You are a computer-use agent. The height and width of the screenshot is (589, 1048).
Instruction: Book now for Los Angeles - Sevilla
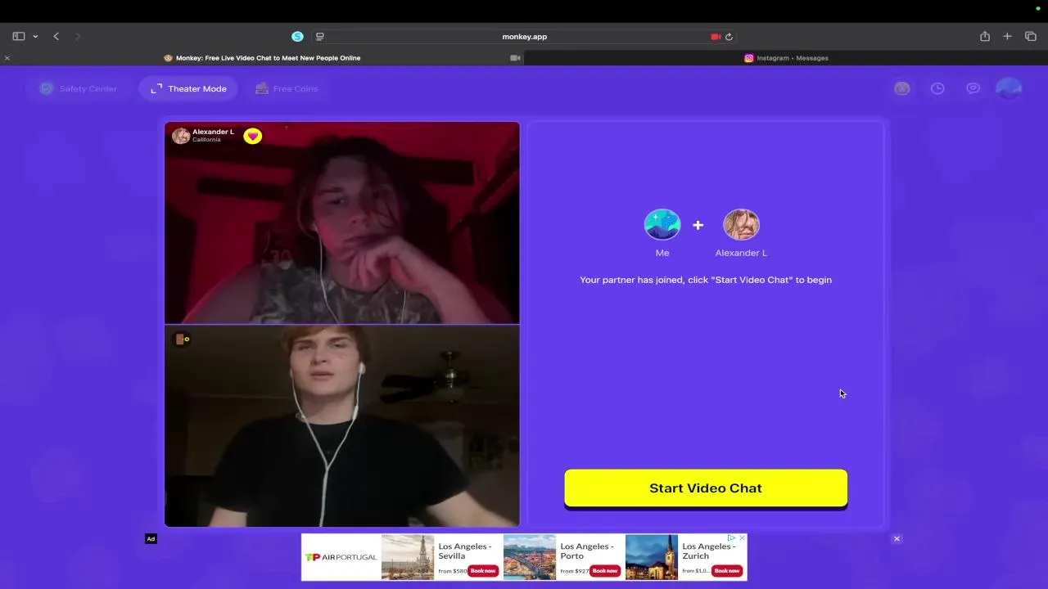coord(483,570)
